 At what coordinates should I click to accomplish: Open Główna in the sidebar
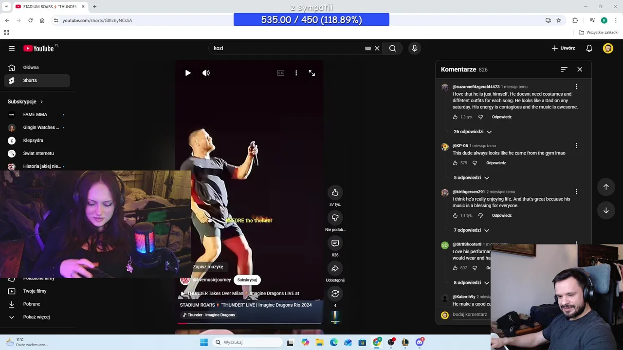[37, 68]
